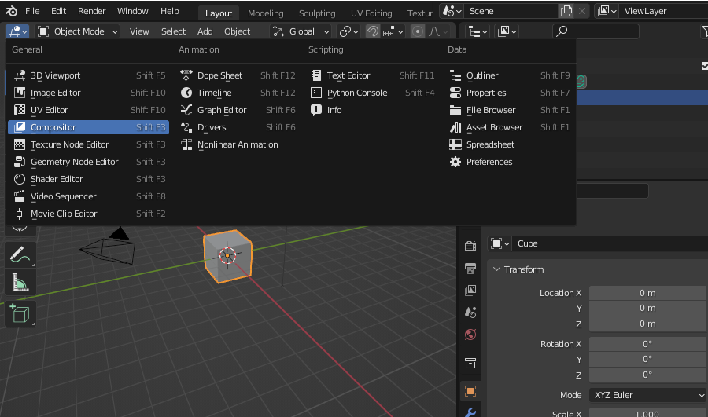The width and height of the screenshot is (708, 417).
Task: Open the Help menu
Action: tap(170, 11)
